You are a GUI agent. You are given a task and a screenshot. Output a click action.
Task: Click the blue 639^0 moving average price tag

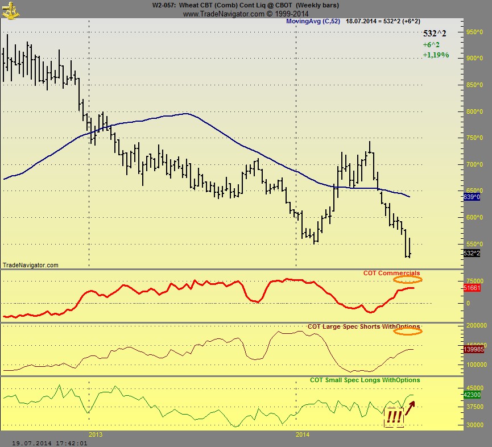click(473, 197)
